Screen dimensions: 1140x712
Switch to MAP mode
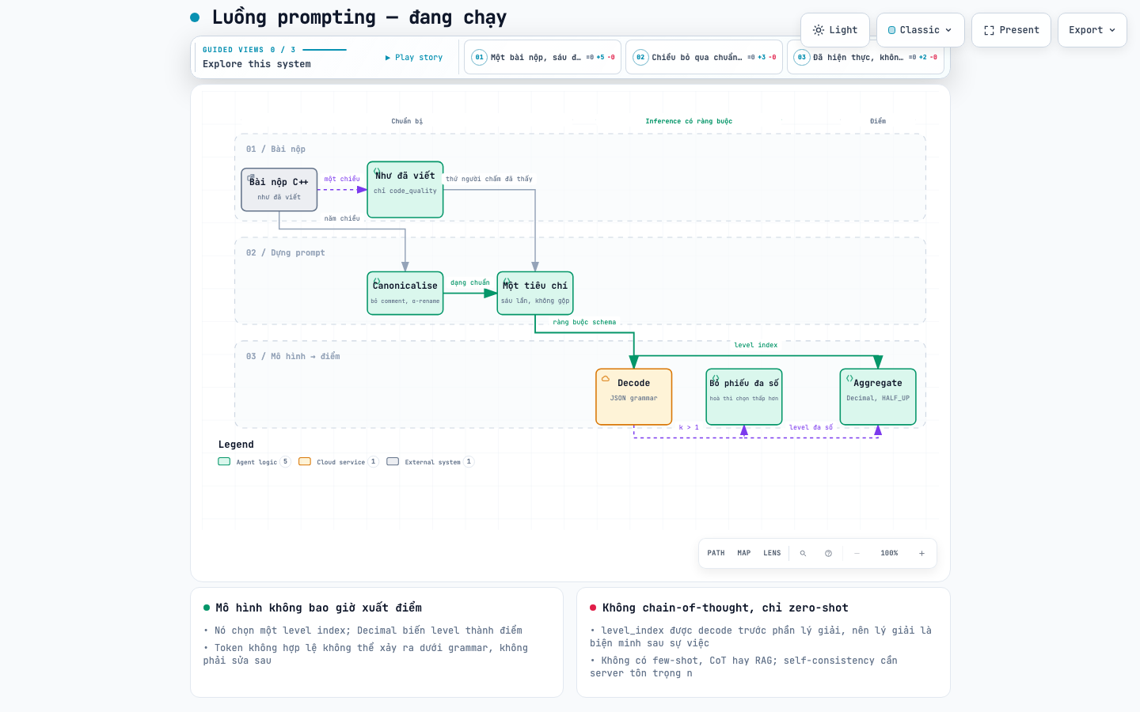pyautogui.click(x=744, y=554)
